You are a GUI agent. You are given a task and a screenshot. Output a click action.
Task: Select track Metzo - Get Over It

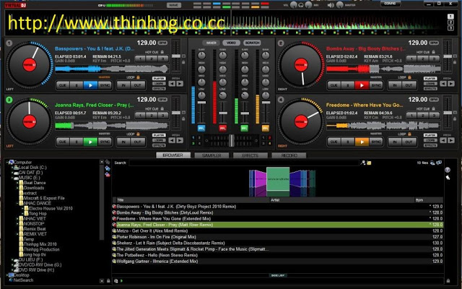tap(277, 231)
